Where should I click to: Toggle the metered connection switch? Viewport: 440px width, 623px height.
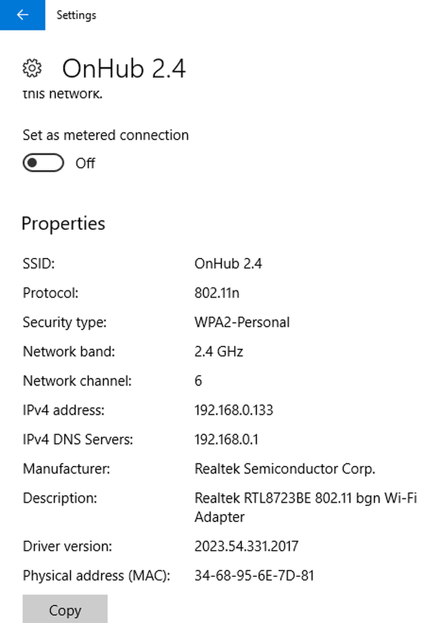(x=43, y=163)
